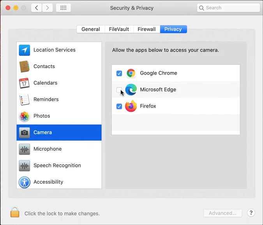Select Photos label in privacy list
This screenshot has height=225, width=263.
coord(42,116)
